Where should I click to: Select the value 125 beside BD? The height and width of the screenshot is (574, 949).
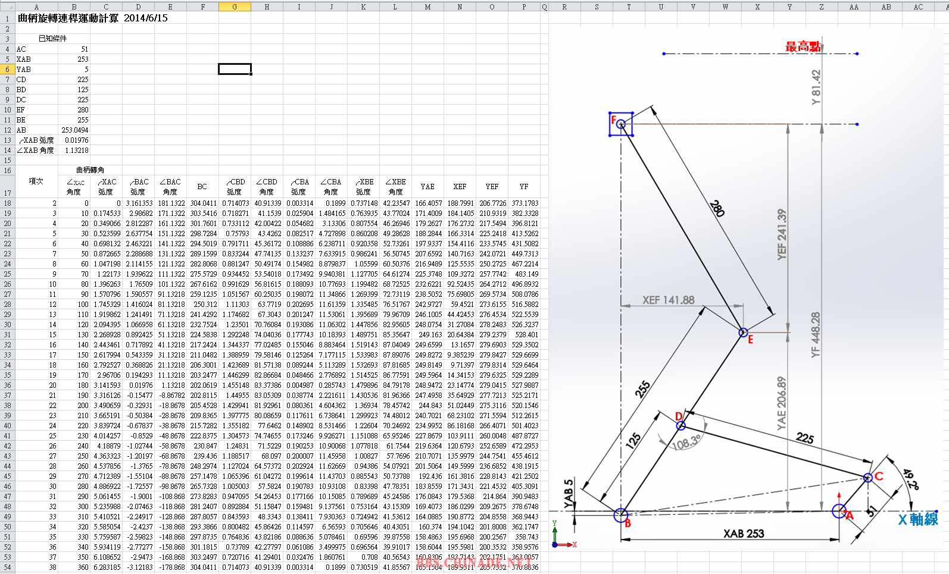[x=74, y=89]
